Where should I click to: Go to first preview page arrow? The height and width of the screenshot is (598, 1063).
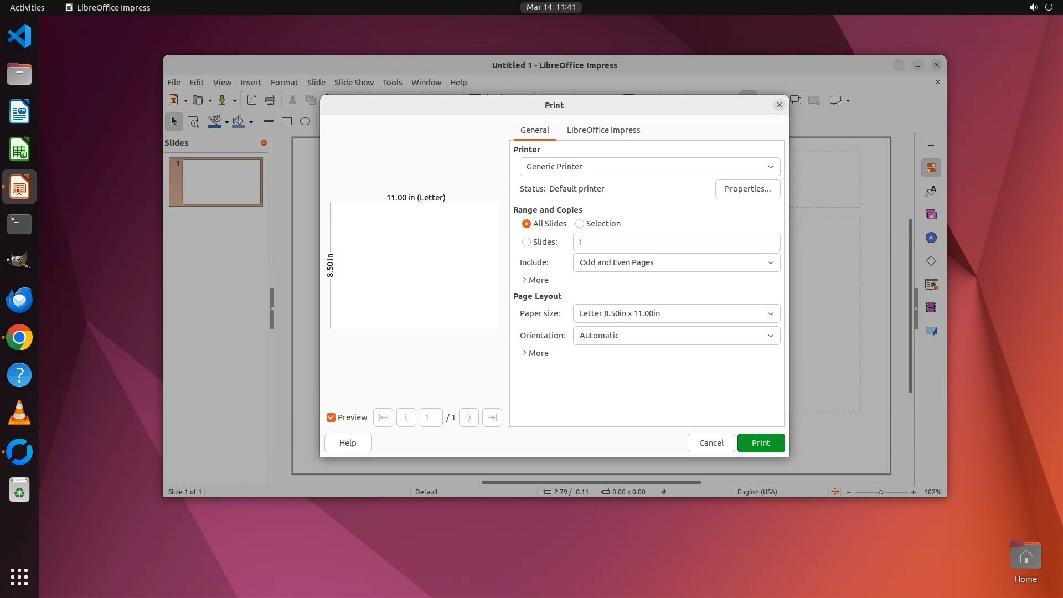pyautogui.click(x=383, y=417)
